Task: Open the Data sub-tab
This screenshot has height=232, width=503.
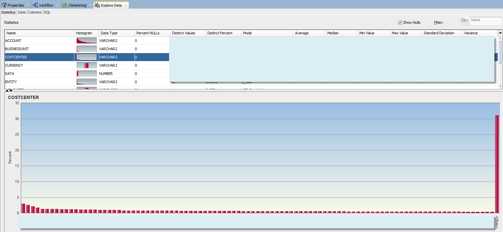Action: pos(21,12)
